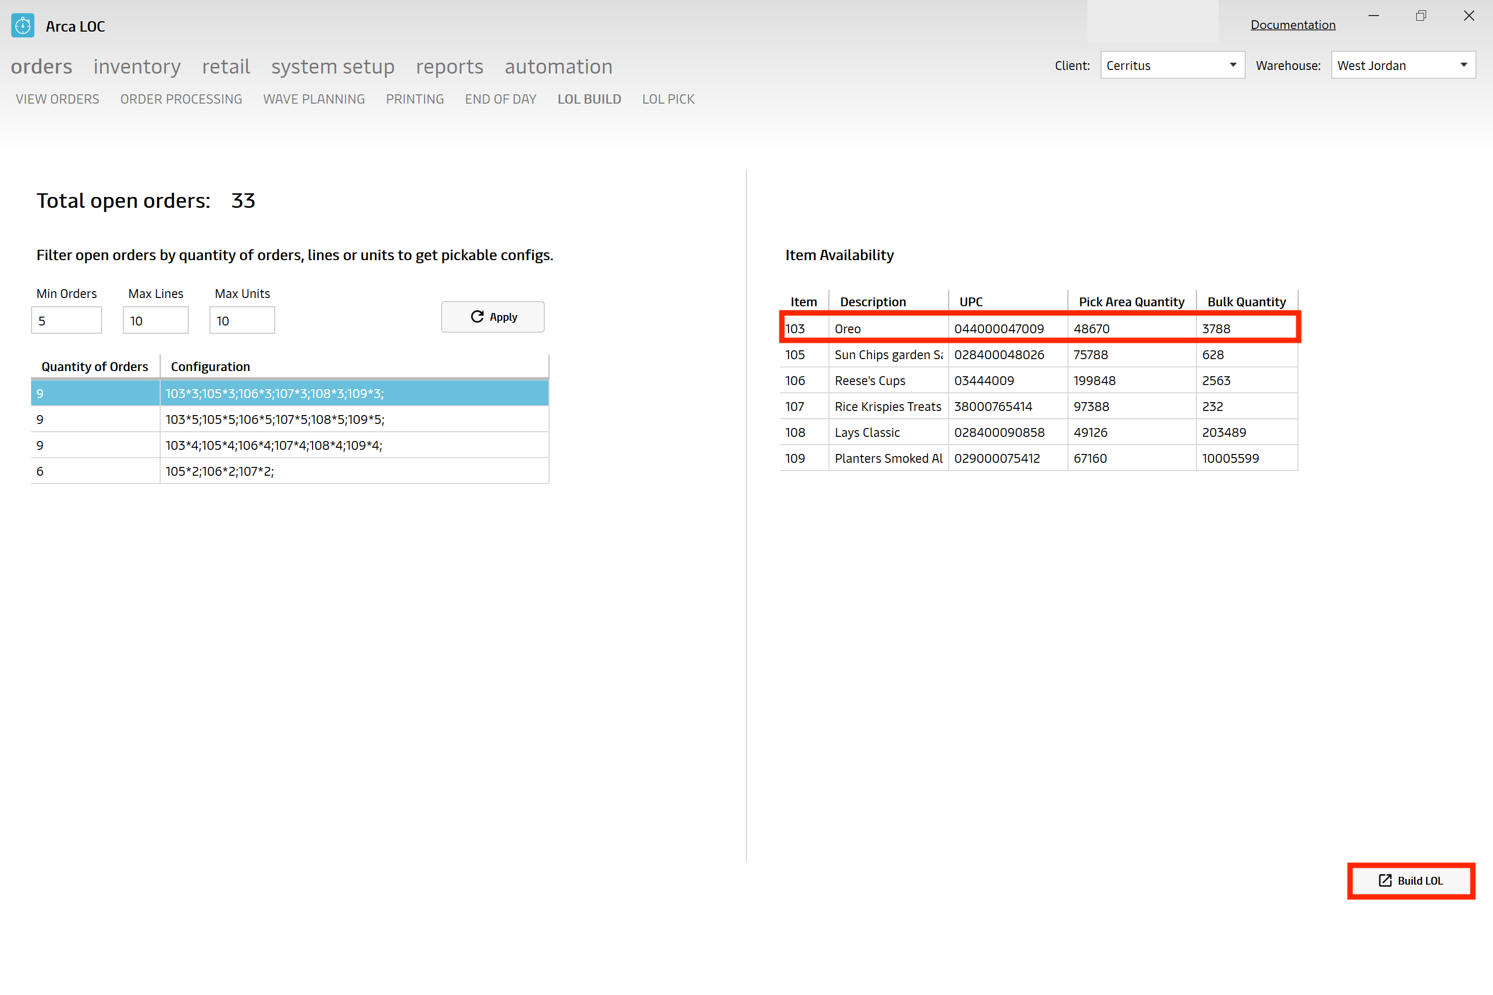Go to the ORDER PROCESSING tab
This screenshot has height=995, width=1493.
click(x=181, y=99)
